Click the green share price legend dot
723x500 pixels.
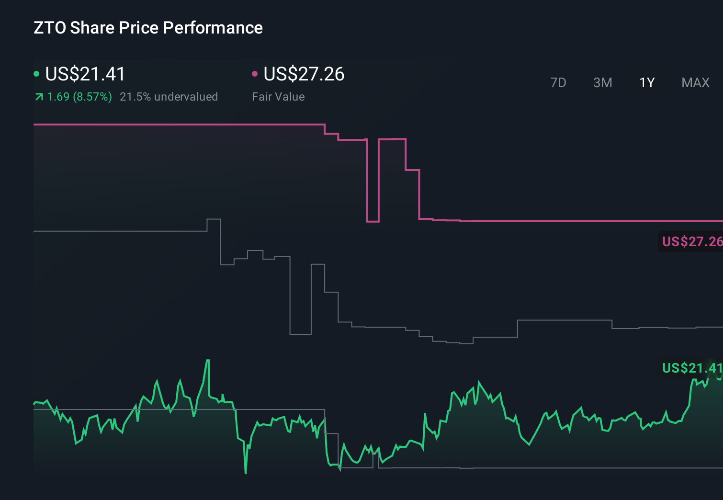pyautogui.click(x=36, y=73)
